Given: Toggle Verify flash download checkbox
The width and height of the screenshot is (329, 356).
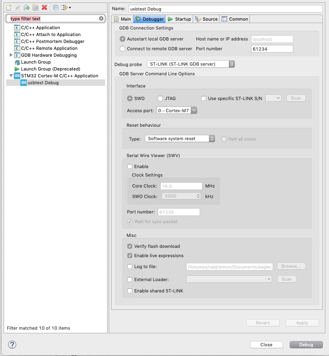Looking at the screenshot, I should point(129,246).
